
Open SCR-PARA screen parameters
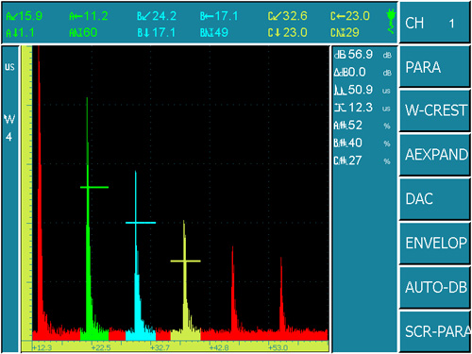coord(434,331)
